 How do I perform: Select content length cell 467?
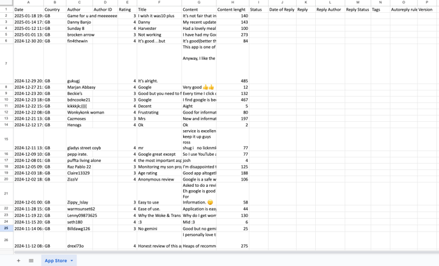pos(232,100)
